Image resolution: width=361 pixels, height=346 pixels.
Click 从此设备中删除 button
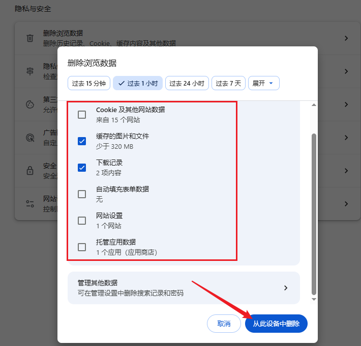point(276,324)
